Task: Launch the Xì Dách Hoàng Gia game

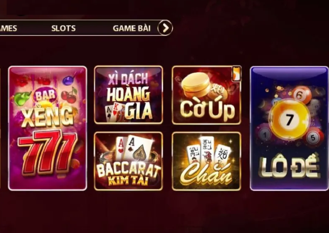Action: tap(128, 95)
